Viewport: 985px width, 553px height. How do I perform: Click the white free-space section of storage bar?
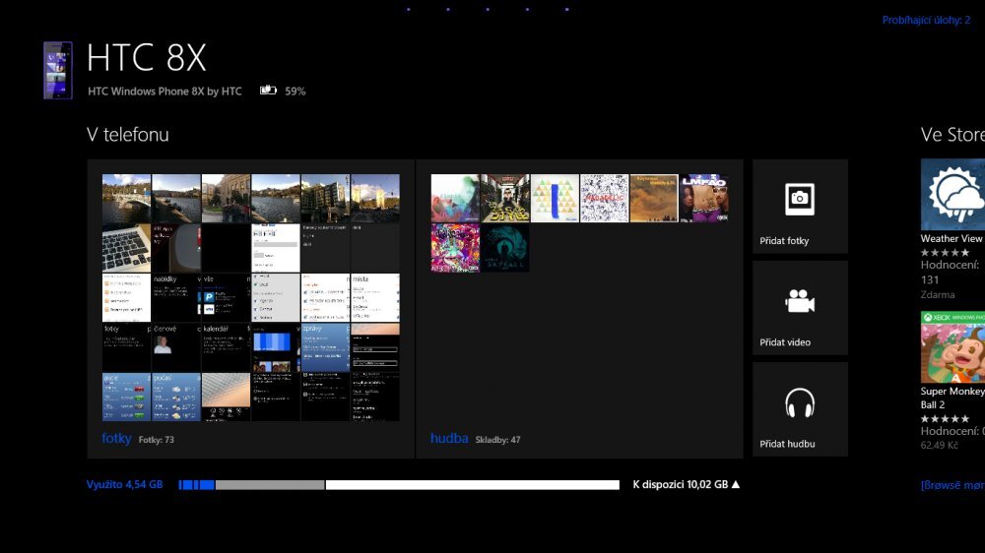[x=471, y=484]
